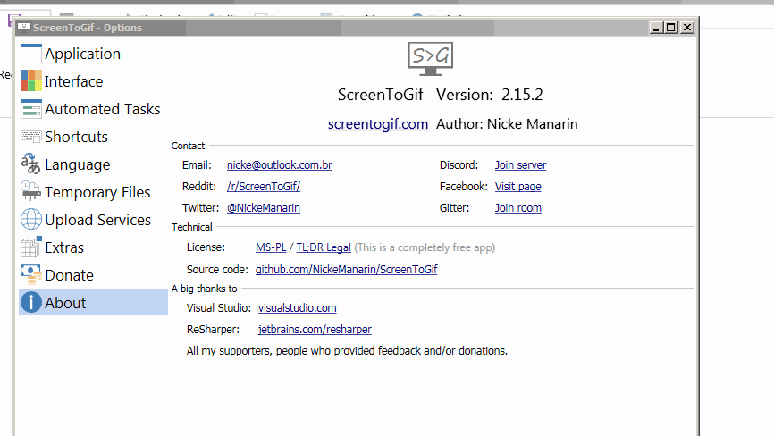The image size is (774, 436).
Task: Open the /r/ScreenToGif/ Reddit link
Action: coord(264,187)
